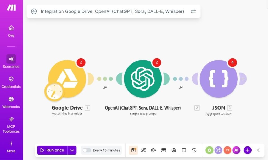Open the Explain flow airplane icon

[x=153, y=150]
